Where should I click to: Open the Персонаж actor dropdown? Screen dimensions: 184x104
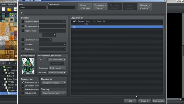[x=52, y=49]
